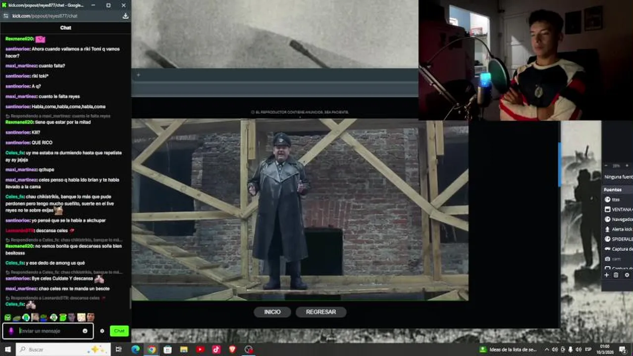The width and height of the screenshot is (633, 356).
Task: Open 'Ideas de la lista de se...' taskbar item
Action: tap(508, 350)
